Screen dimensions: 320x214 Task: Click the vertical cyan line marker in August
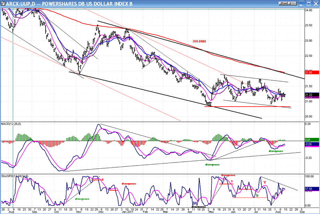[13, 100]
